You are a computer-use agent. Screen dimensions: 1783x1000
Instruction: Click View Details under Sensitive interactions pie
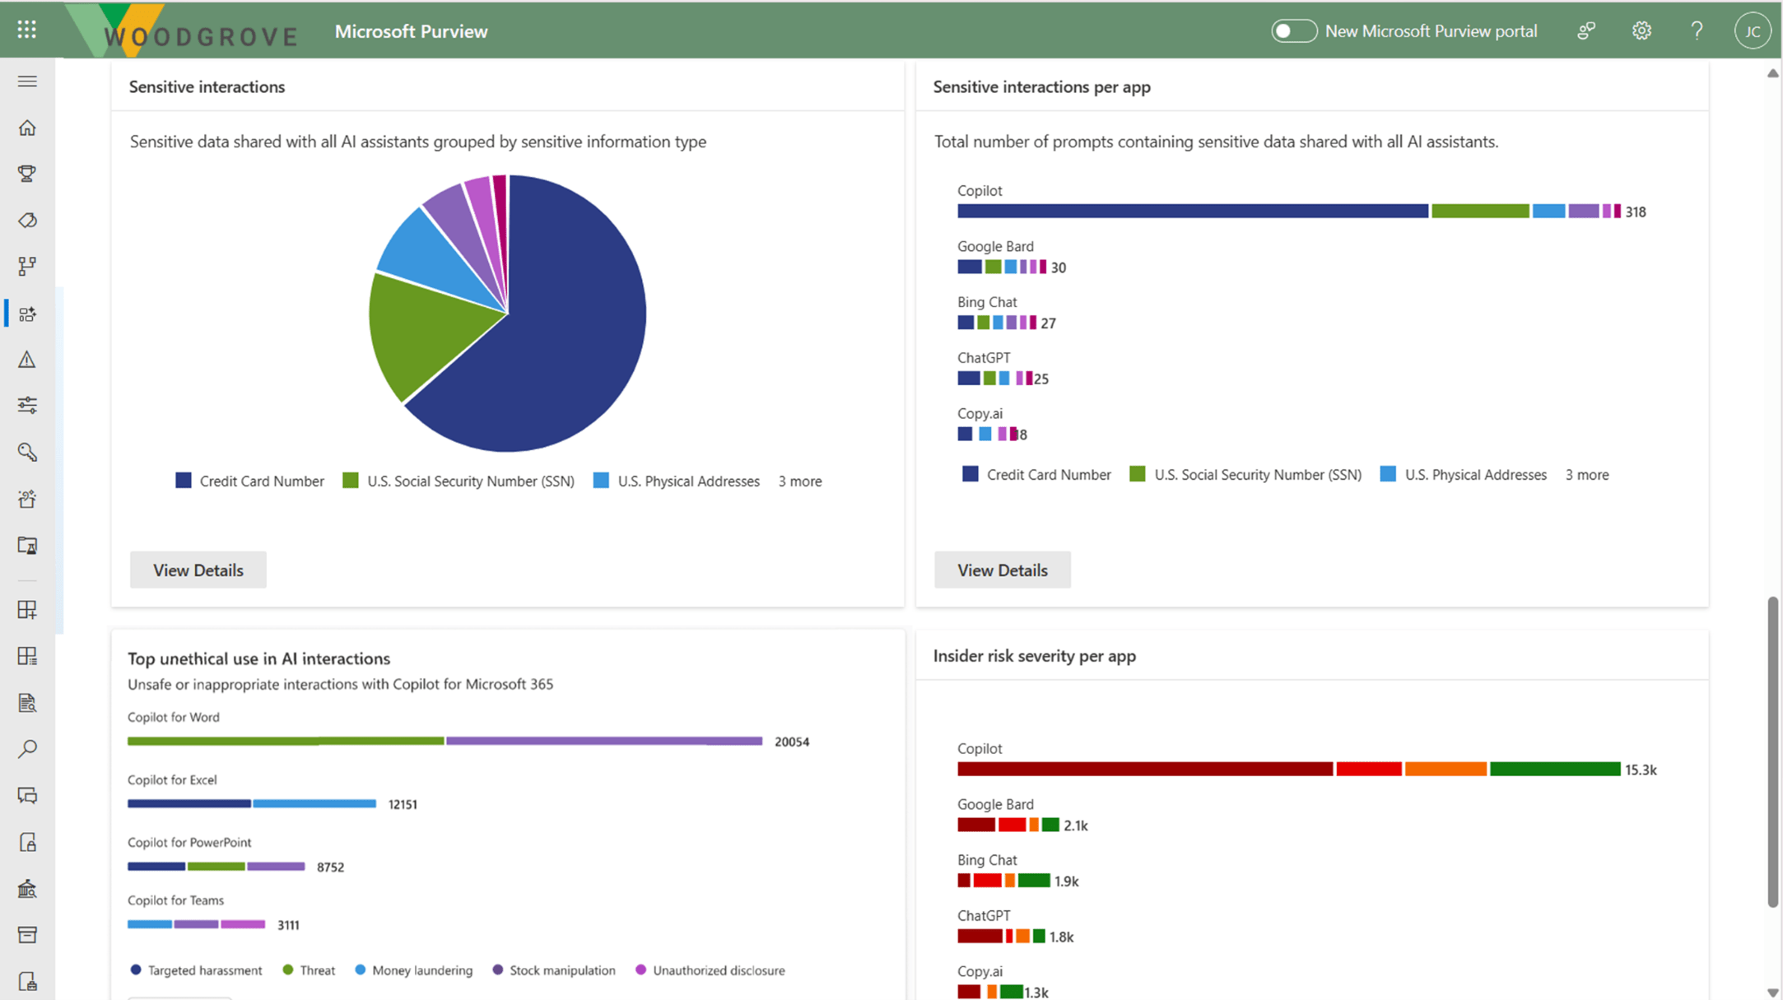(198, 570)
